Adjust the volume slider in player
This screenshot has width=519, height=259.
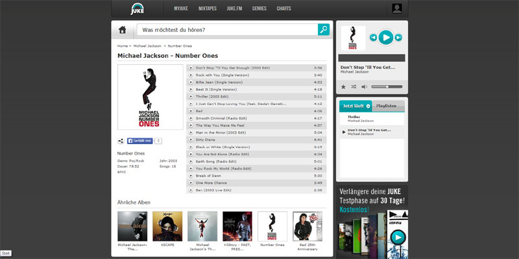tap(387, 87)
